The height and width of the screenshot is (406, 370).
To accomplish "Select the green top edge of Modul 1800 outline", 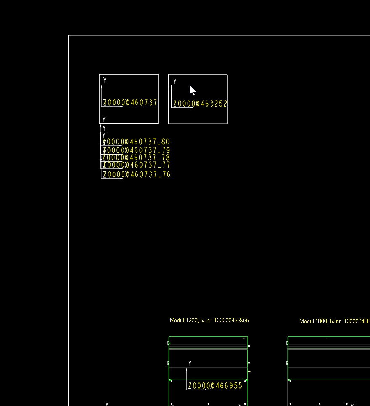I will pos(328,337).
